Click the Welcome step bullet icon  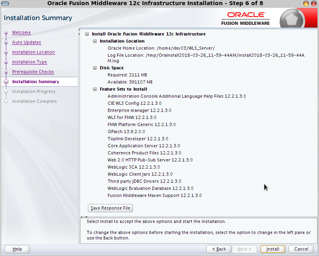point(6,33)
